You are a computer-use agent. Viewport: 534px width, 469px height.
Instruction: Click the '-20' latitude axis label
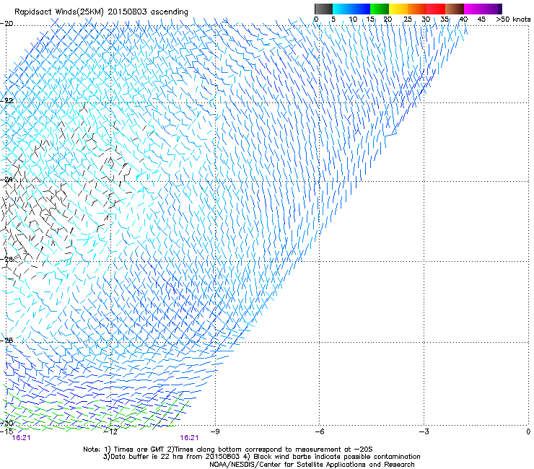pyautogui.click(x=6, y=24)
